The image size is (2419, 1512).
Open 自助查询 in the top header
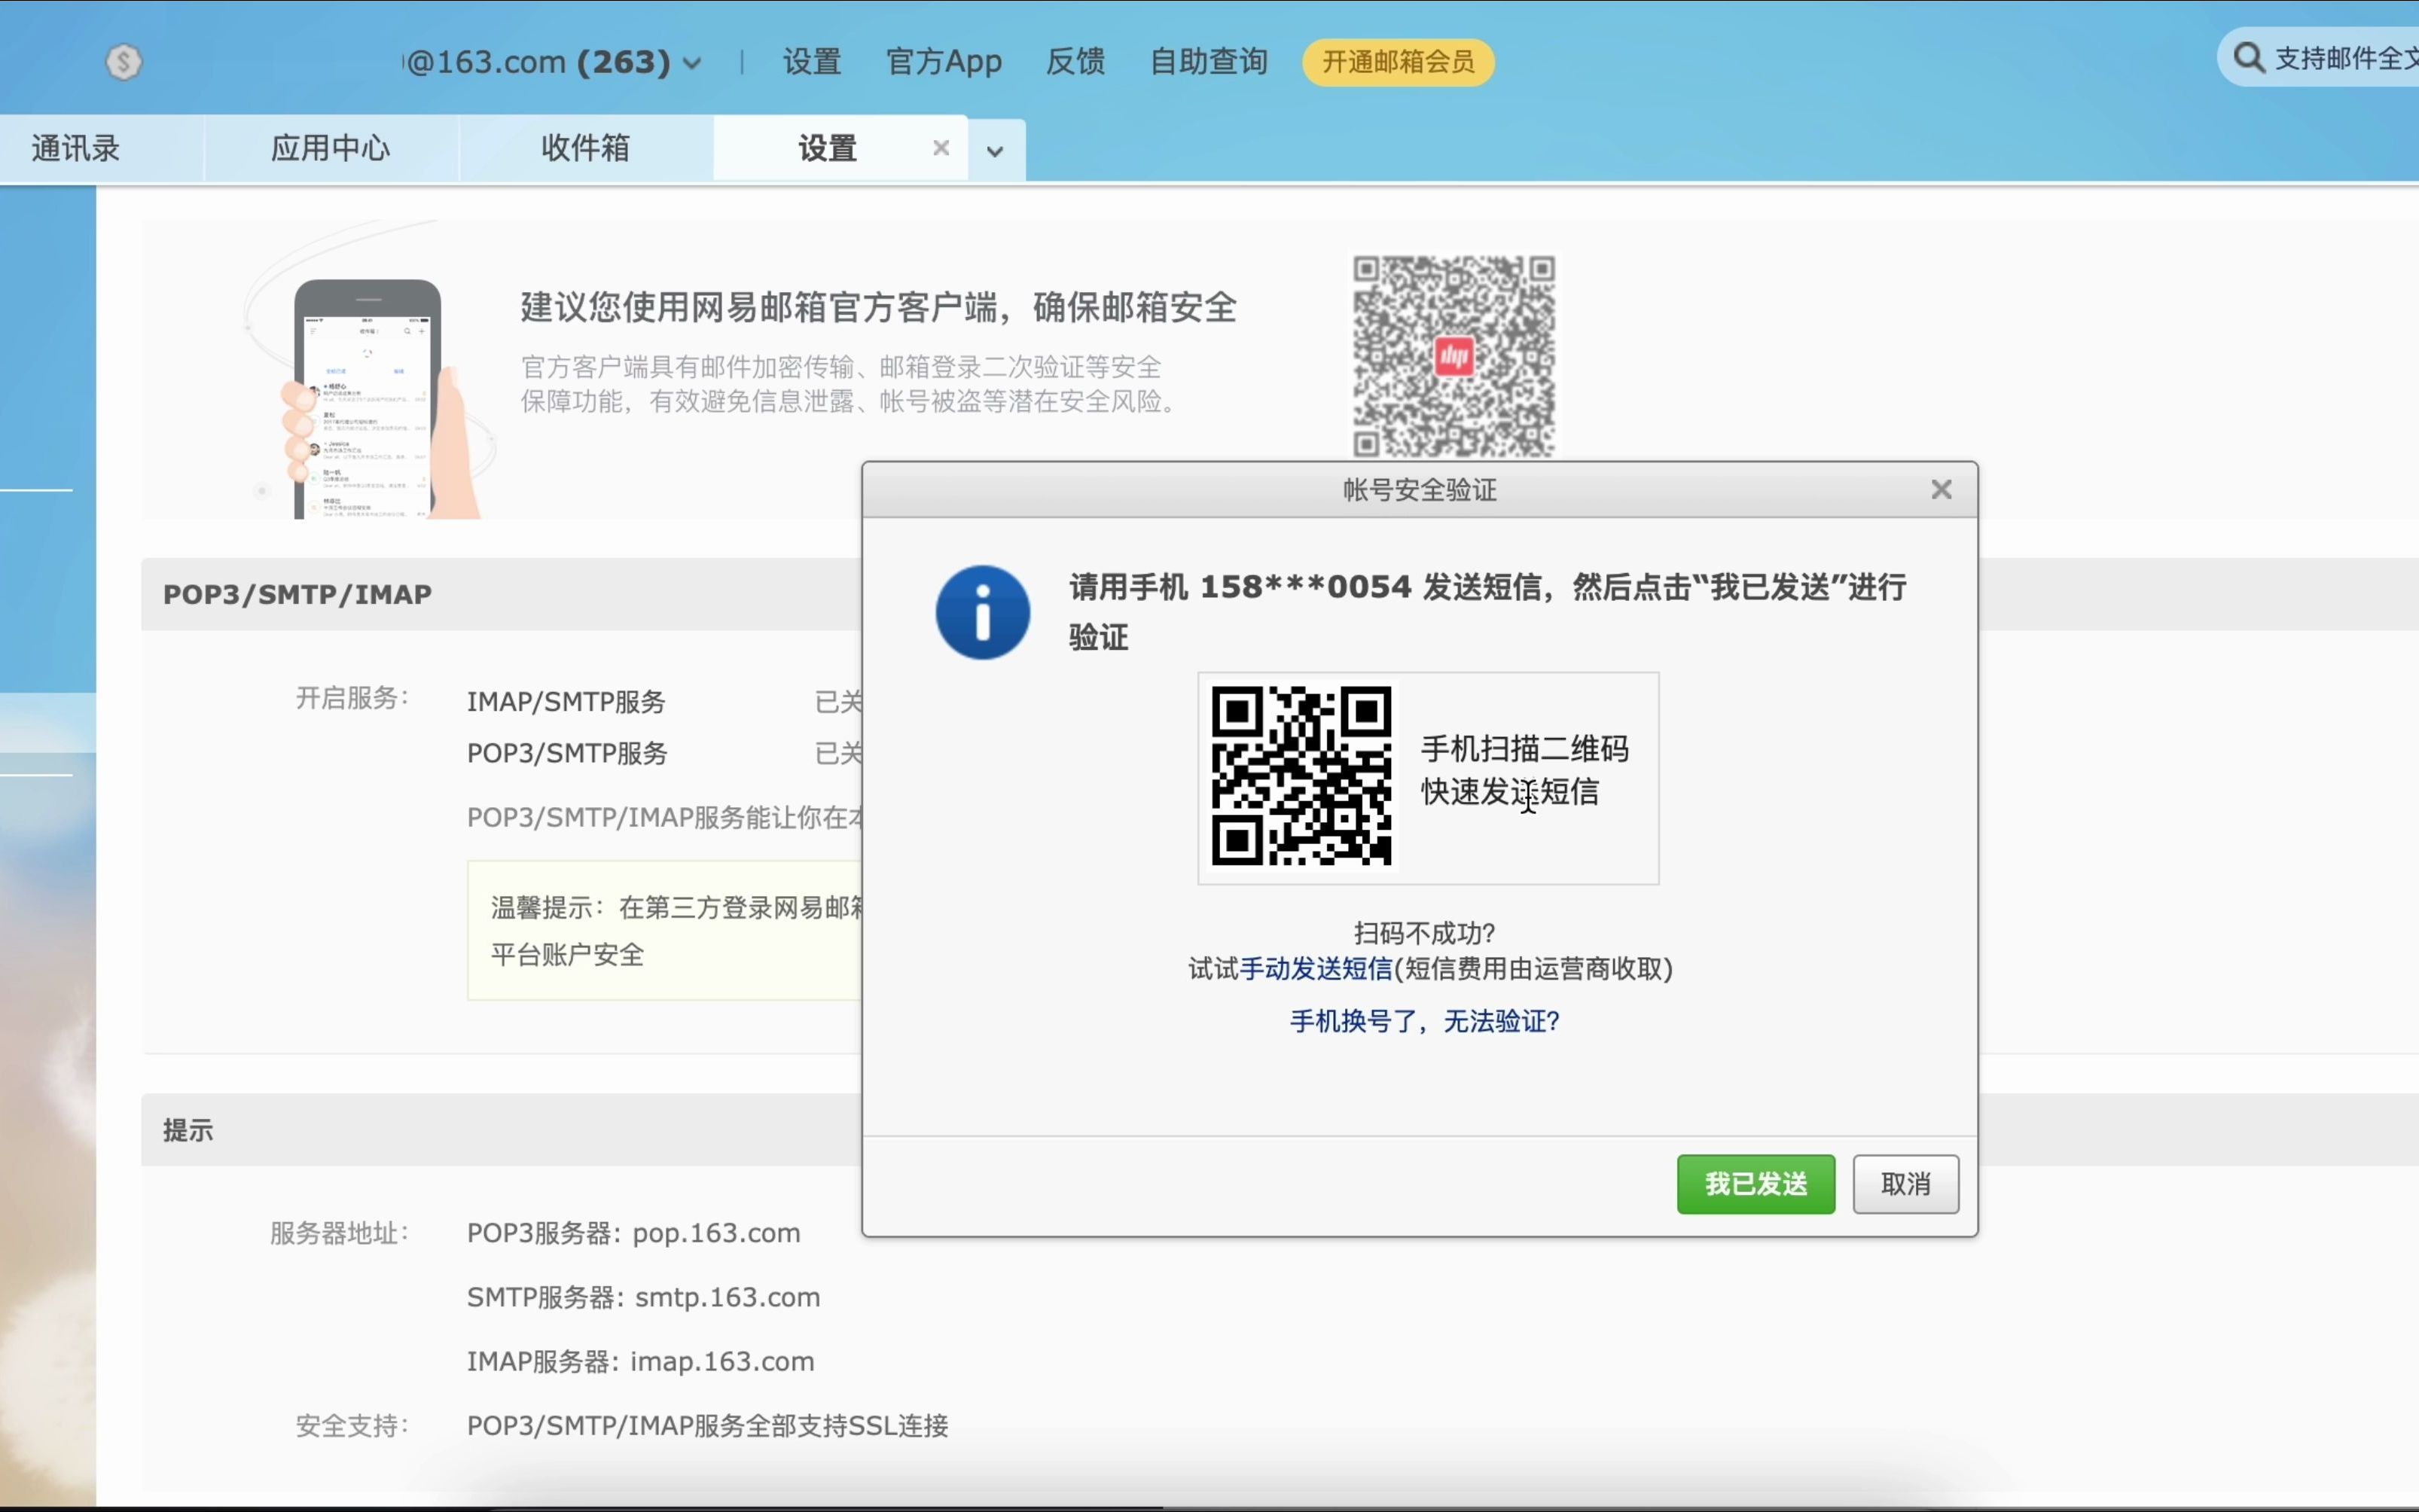pyautogui.click(x=1208, y=62)
